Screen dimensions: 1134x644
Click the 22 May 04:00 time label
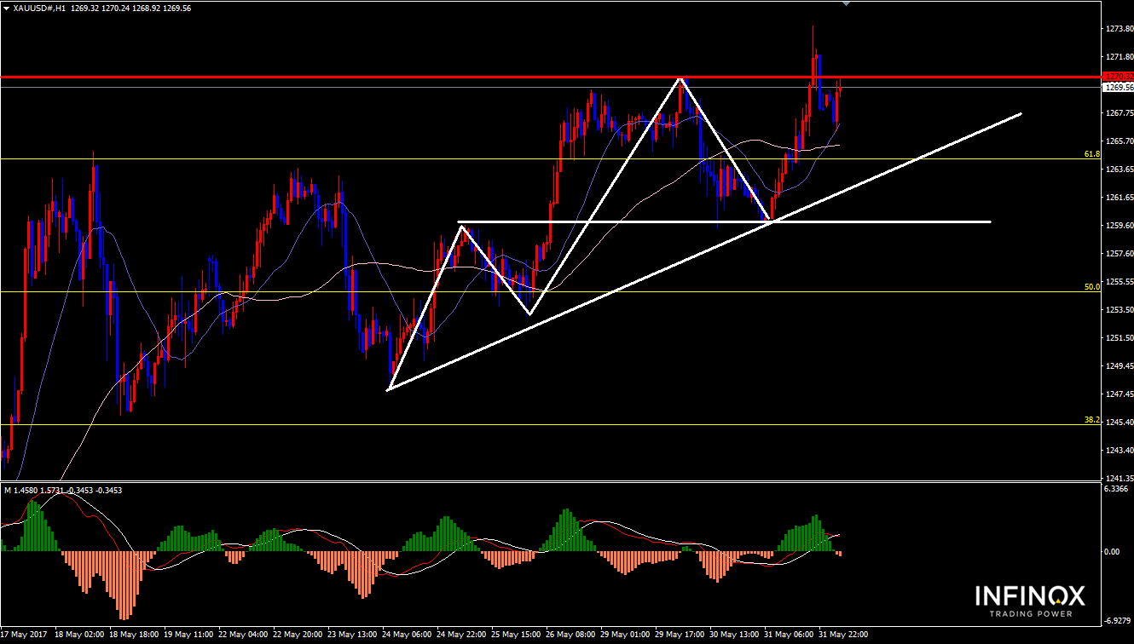point(245,635)
